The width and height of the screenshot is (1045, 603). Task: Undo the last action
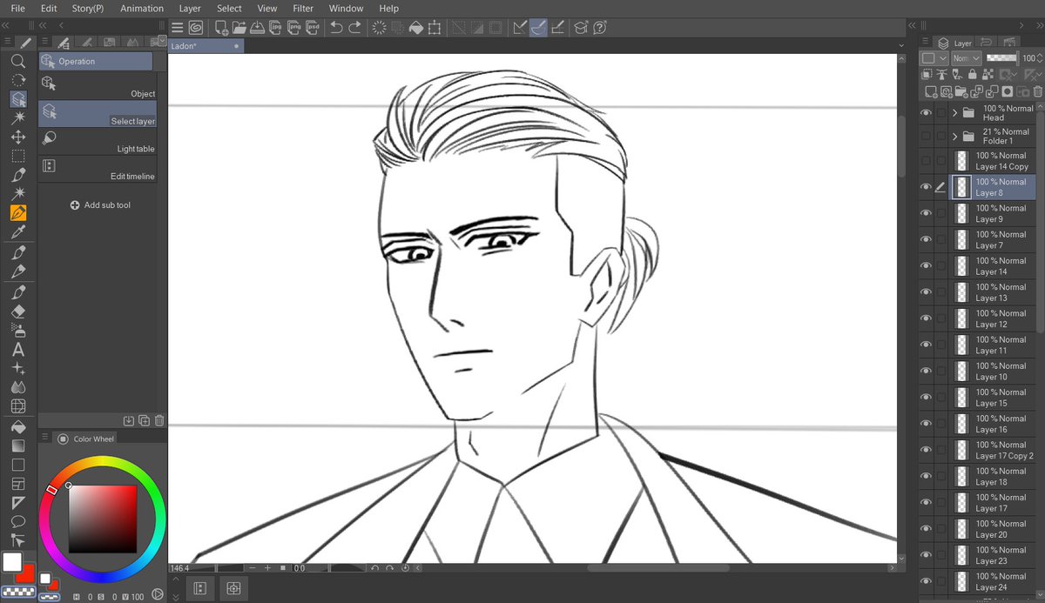[336, 28]
